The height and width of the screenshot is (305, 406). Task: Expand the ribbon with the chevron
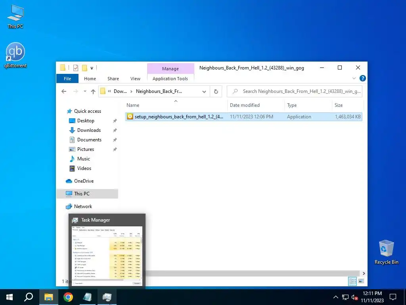point(354,78)
